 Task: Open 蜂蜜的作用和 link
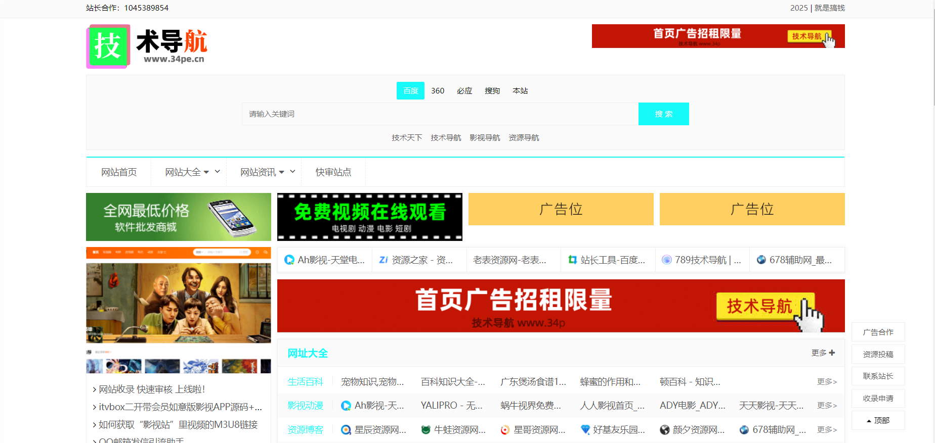(610, 382)
